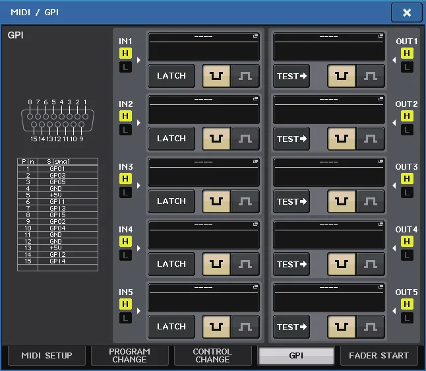Select high-active polarity icon for IN2
The width and height of the screenshot is (426, 371).
pos(245,139)
